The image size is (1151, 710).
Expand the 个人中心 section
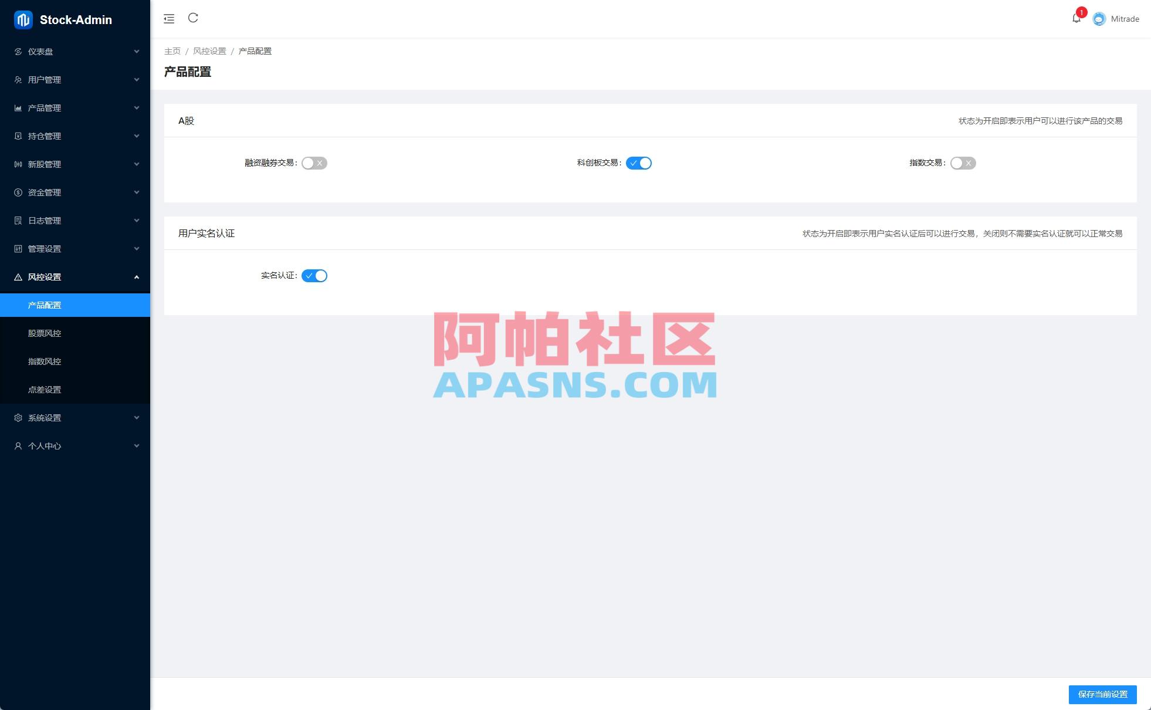137,446
